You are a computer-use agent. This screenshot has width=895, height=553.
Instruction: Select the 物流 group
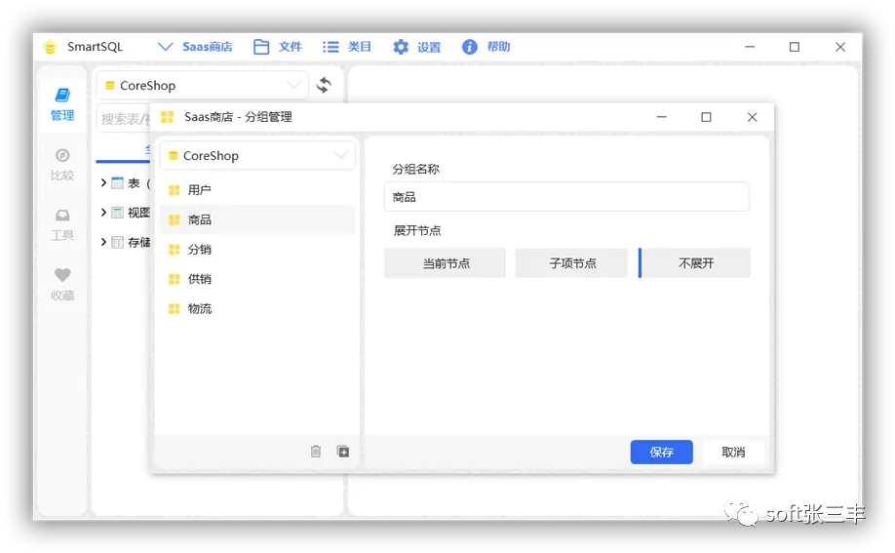(x=256, y=308)
